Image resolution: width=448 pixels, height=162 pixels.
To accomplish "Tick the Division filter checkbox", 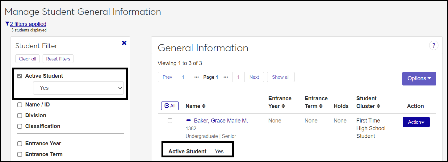I will click(x=20, y=115).
